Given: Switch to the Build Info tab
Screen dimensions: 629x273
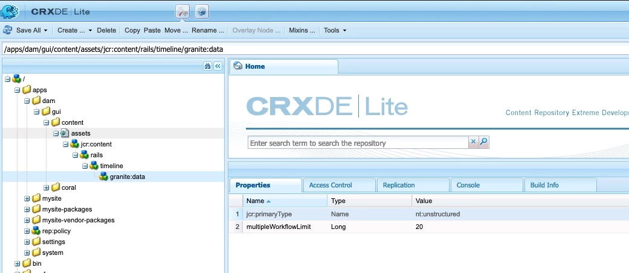Looking at the screenshot, I should (x=560, y=186).
